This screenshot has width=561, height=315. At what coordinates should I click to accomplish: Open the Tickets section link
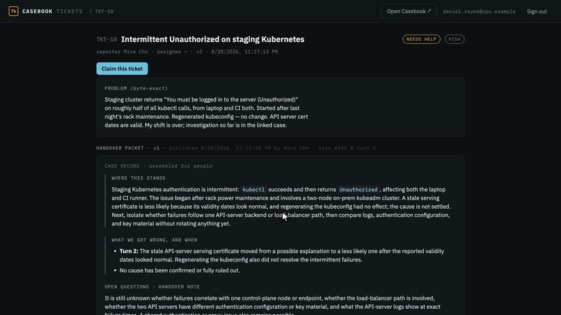coord(70,11)
